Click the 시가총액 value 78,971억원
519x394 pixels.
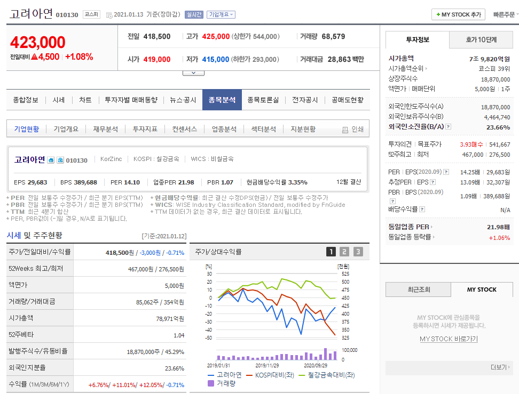pos(170,319)
